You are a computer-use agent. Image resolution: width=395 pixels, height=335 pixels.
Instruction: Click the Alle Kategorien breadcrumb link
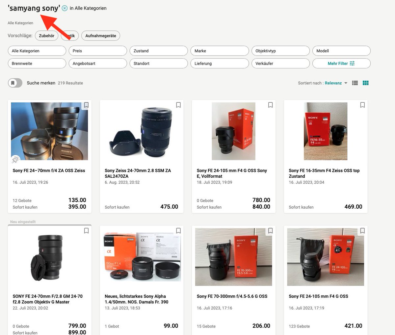[x=20, y=23]
